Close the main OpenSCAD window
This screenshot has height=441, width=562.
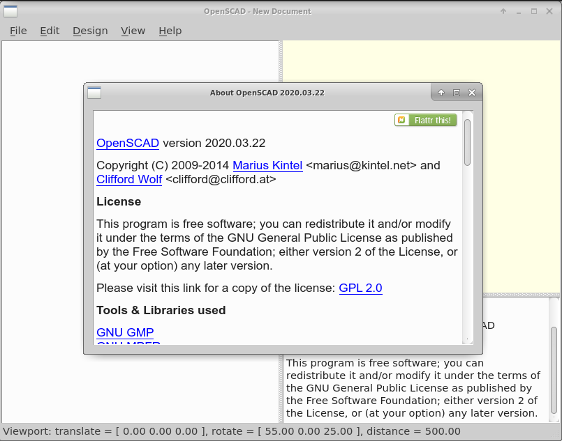(x=549, y=11)
